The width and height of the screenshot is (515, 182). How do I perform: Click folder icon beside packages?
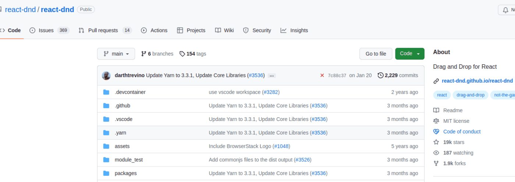pos(106,173)
